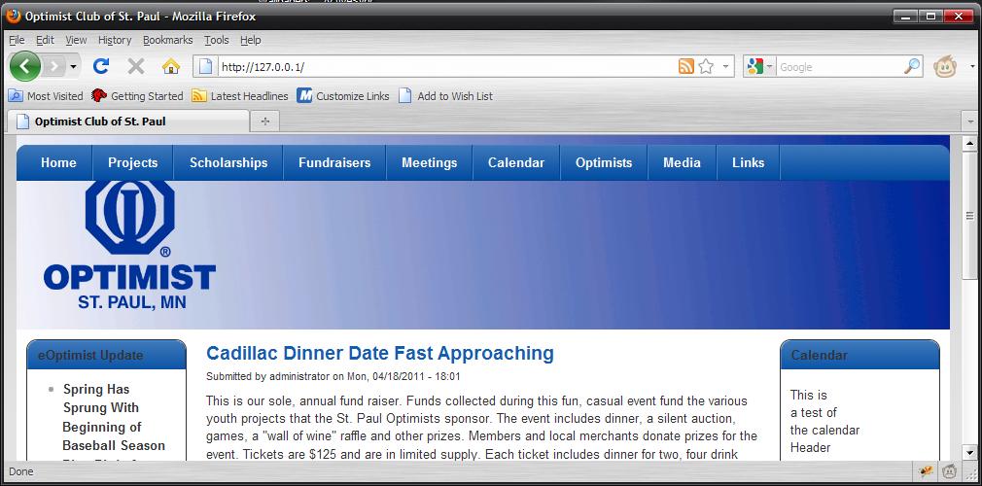Click the 'Submitted by administrator' line

333,377
